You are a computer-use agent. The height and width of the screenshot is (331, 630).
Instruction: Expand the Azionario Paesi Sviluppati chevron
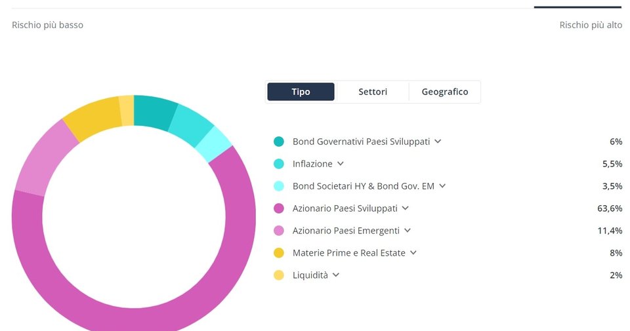406,208
